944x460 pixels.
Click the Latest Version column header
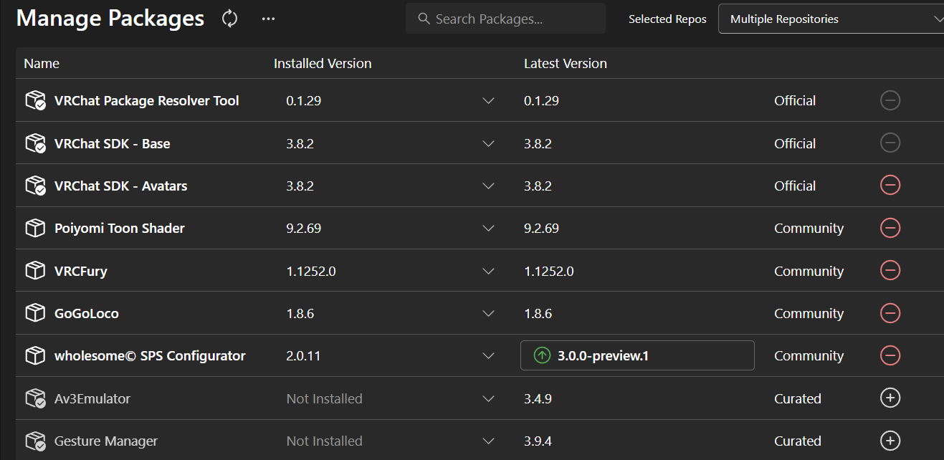pos(565,64)
